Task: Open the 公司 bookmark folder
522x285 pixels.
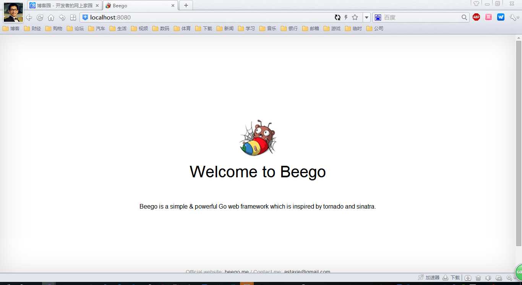Action: tap(375, 29)
